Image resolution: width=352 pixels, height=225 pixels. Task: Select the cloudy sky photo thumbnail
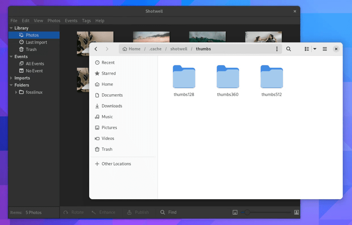(x=151, y=37)
